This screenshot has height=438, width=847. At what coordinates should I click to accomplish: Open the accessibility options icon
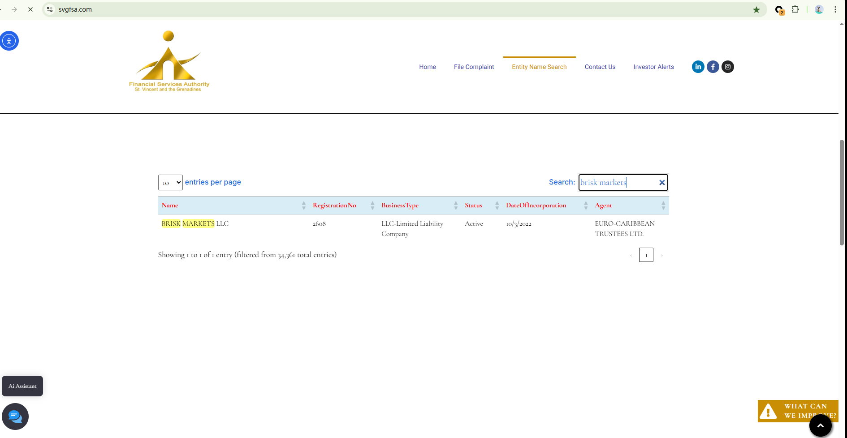(9, 41)
